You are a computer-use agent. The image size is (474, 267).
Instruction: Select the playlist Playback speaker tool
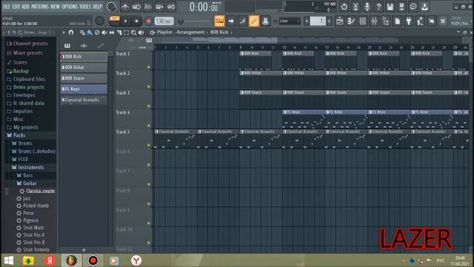coord(141,33)
